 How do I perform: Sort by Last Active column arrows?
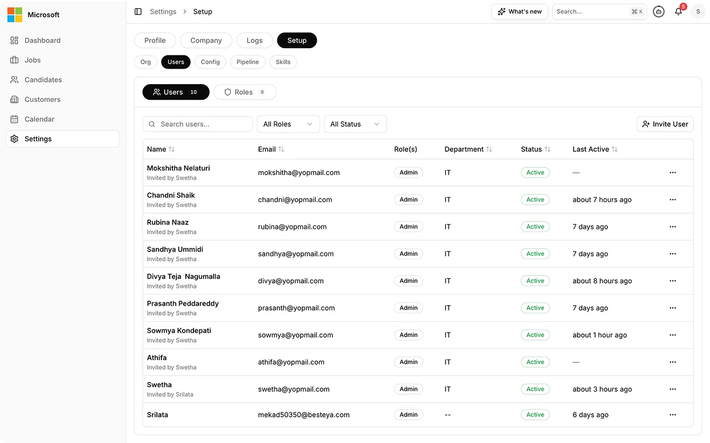tap(615, 150)
